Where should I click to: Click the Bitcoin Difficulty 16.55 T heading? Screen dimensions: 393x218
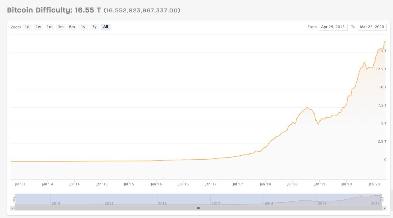pos(54,10)
